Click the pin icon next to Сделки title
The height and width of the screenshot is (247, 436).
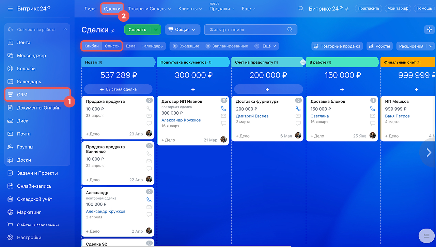click(x=113, y=30)
